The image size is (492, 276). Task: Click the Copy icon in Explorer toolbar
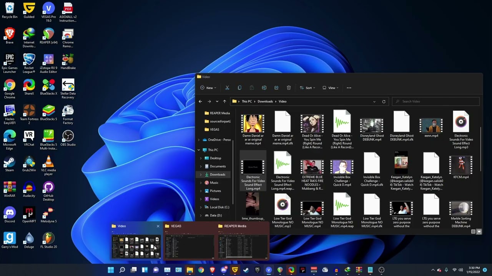click(x=239, y=88)
